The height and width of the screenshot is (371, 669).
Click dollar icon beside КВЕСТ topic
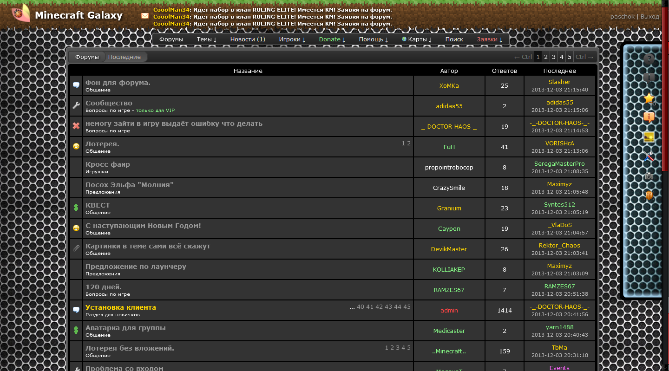(76, 208)
